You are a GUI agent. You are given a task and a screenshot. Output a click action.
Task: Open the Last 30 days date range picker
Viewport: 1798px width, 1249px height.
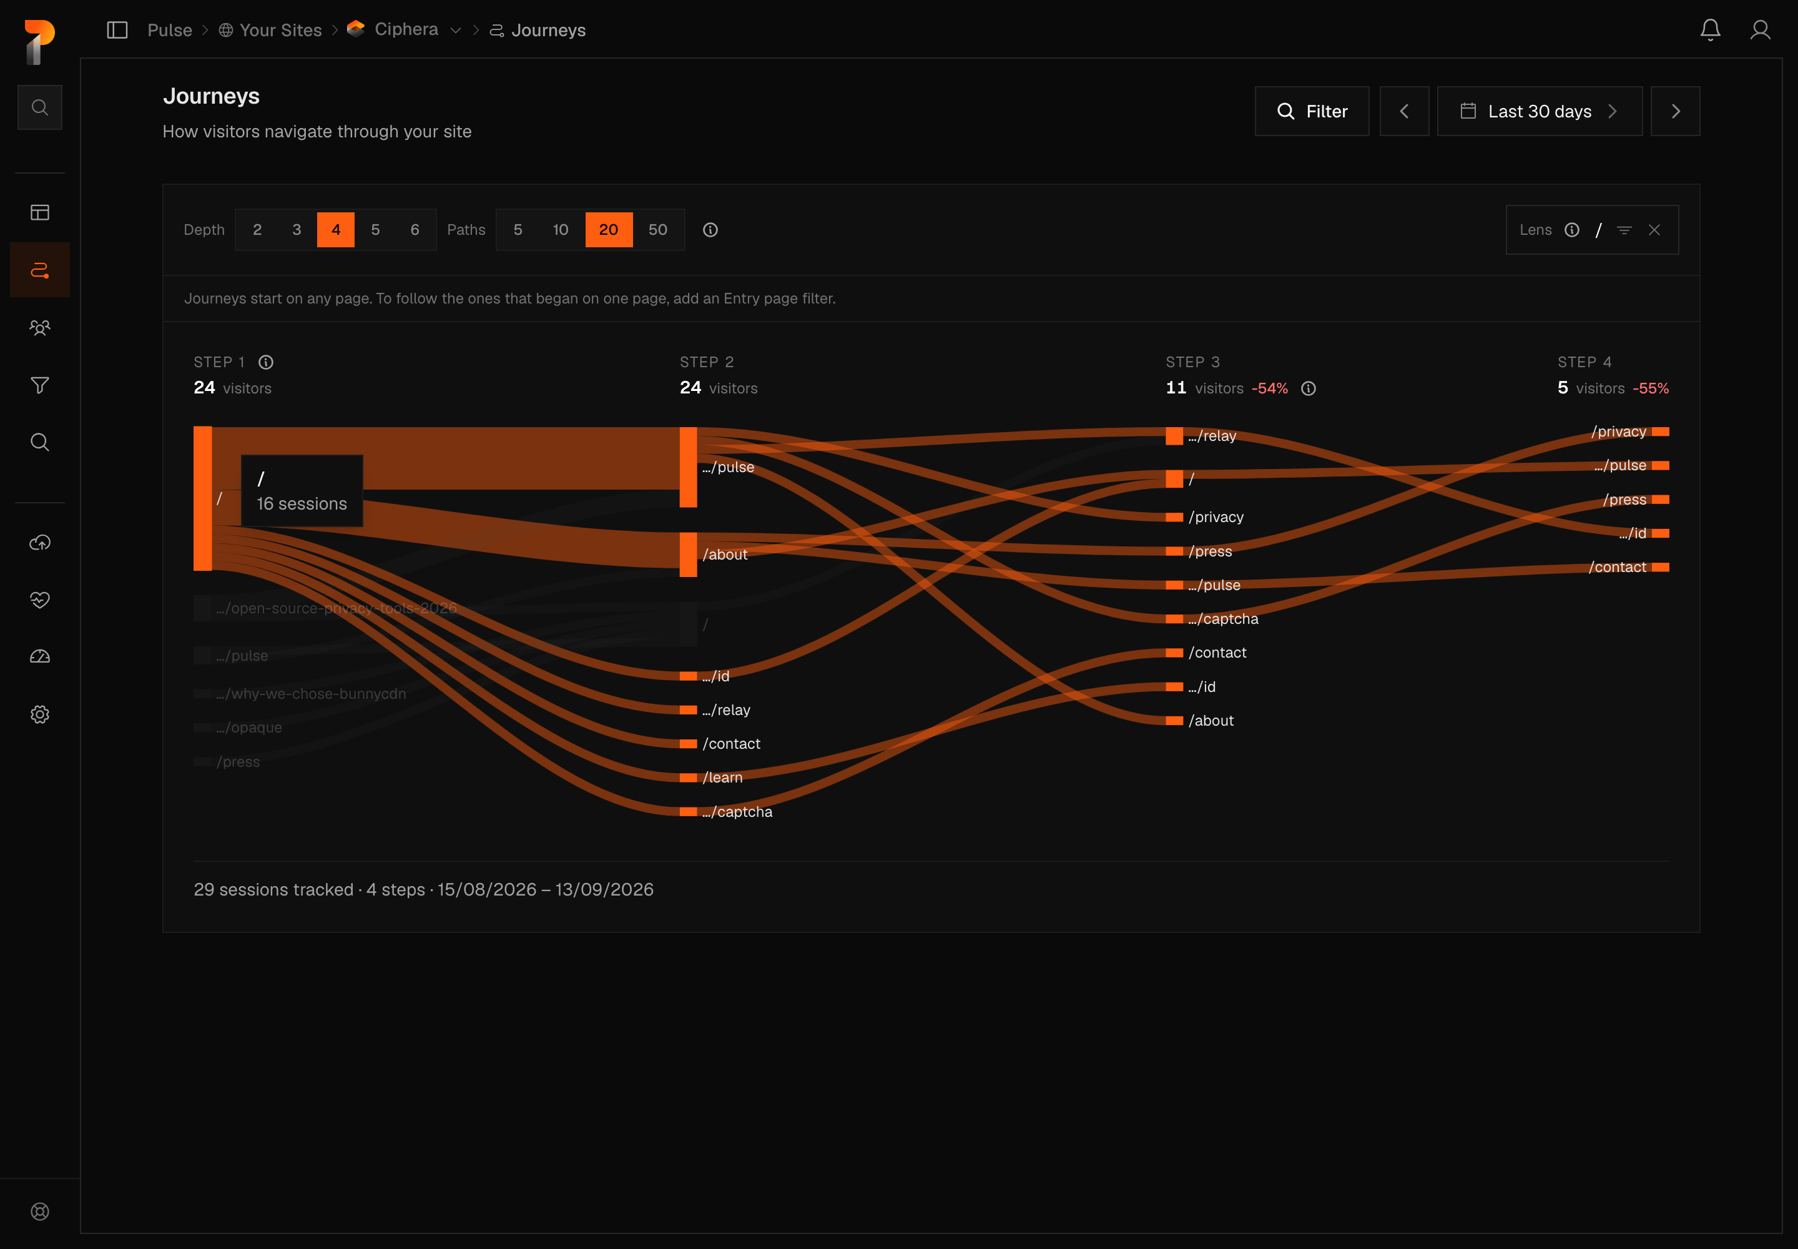click(1540, 111)
